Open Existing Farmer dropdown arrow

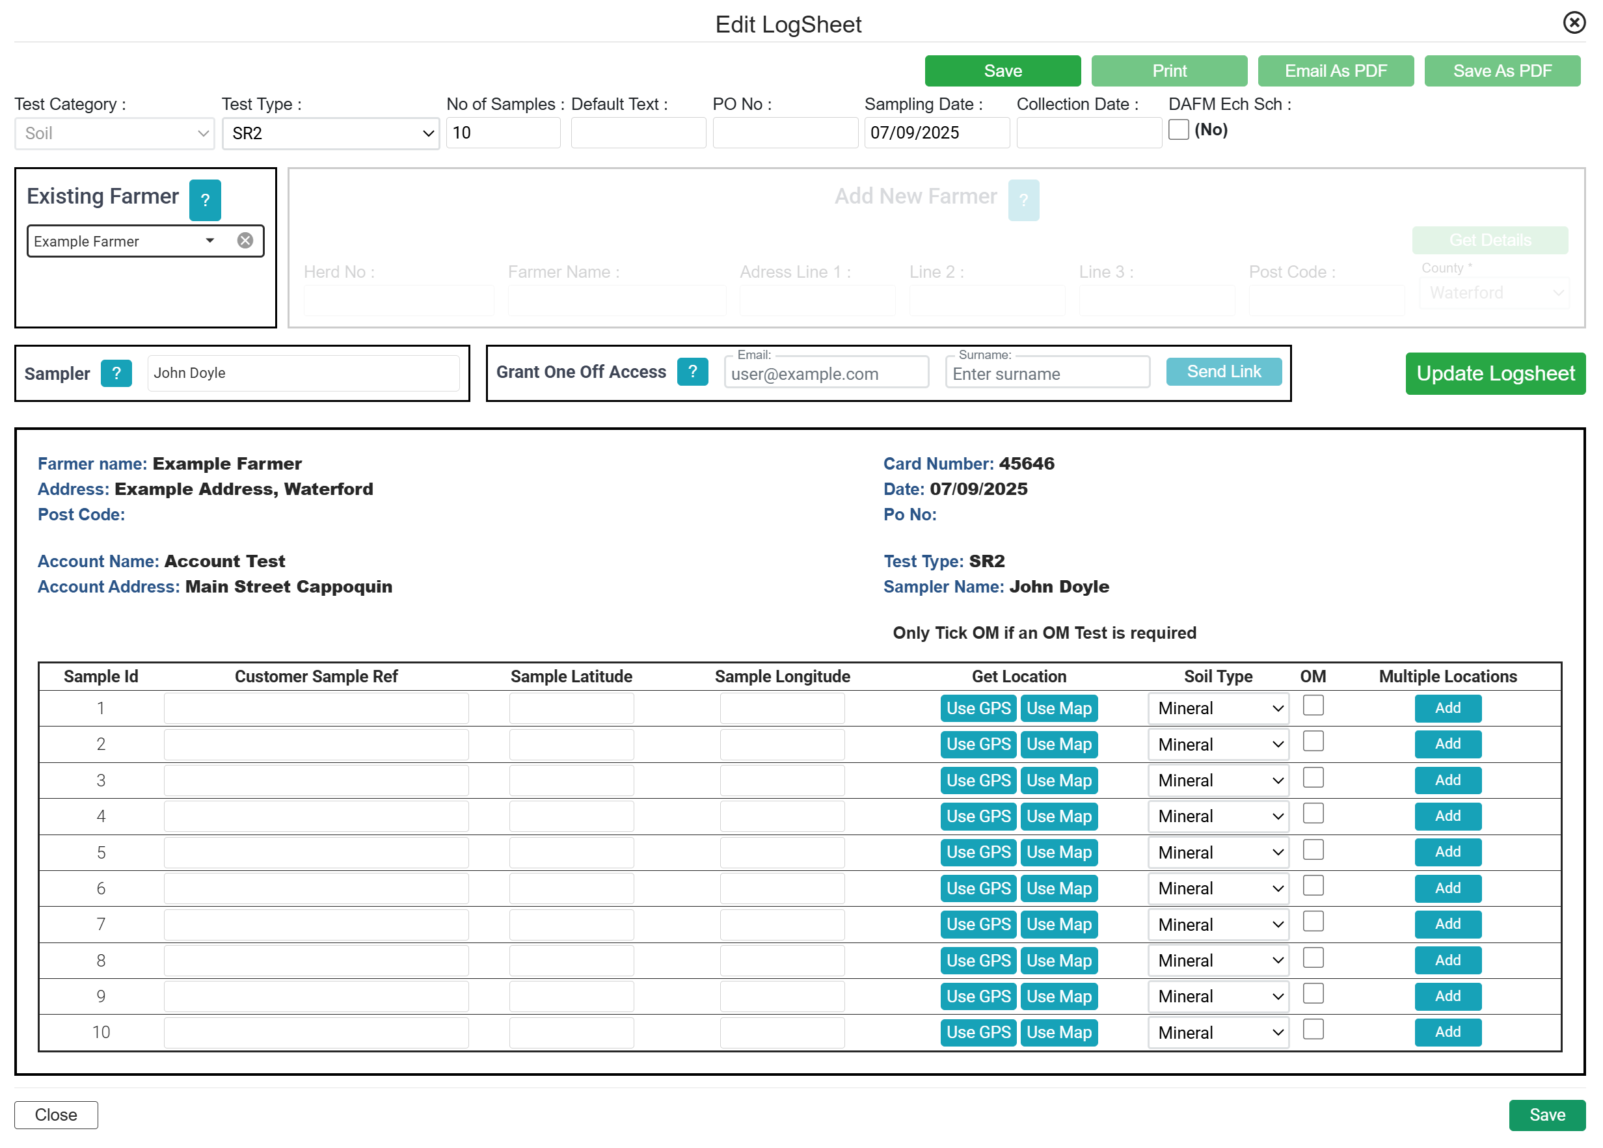click(210, 240)
